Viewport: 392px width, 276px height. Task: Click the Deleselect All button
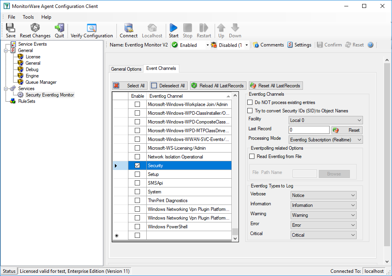(169, 86)
